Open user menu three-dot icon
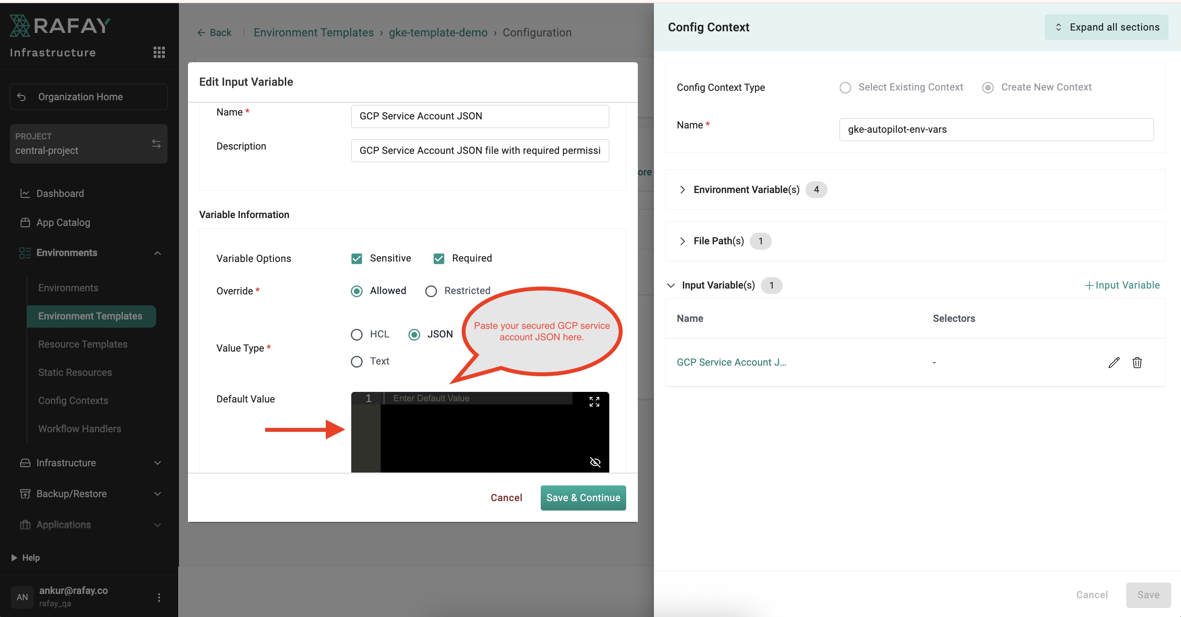The image size is (1181, 617). (159, 597)
